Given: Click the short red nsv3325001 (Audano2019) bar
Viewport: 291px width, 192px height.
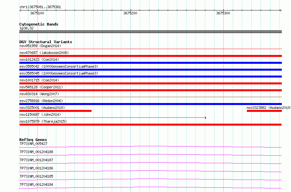Looking at the screenshot, I should (56, 111).
